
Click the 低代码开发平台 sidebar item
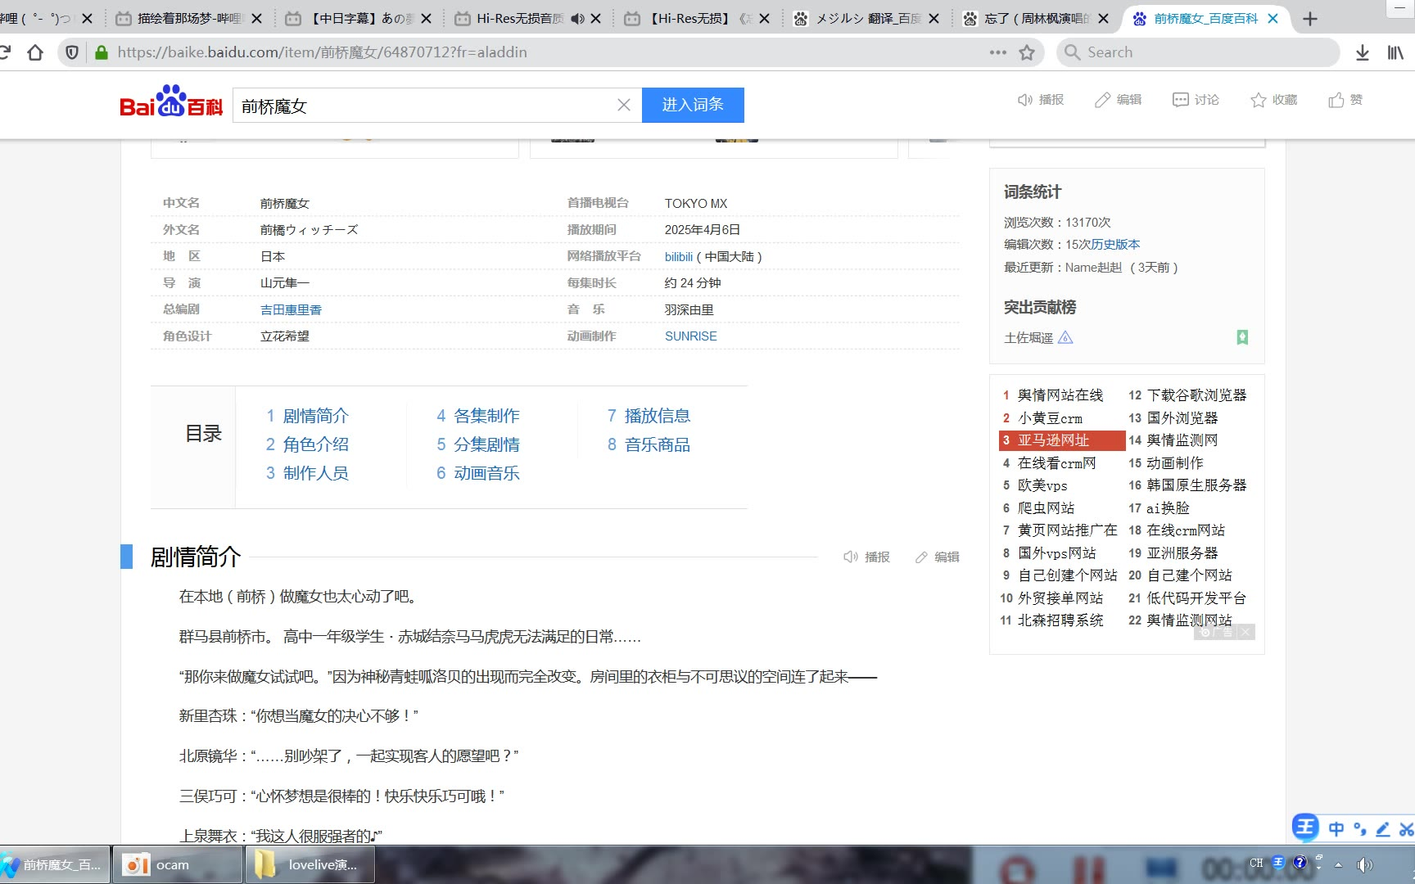(1196, 598)
